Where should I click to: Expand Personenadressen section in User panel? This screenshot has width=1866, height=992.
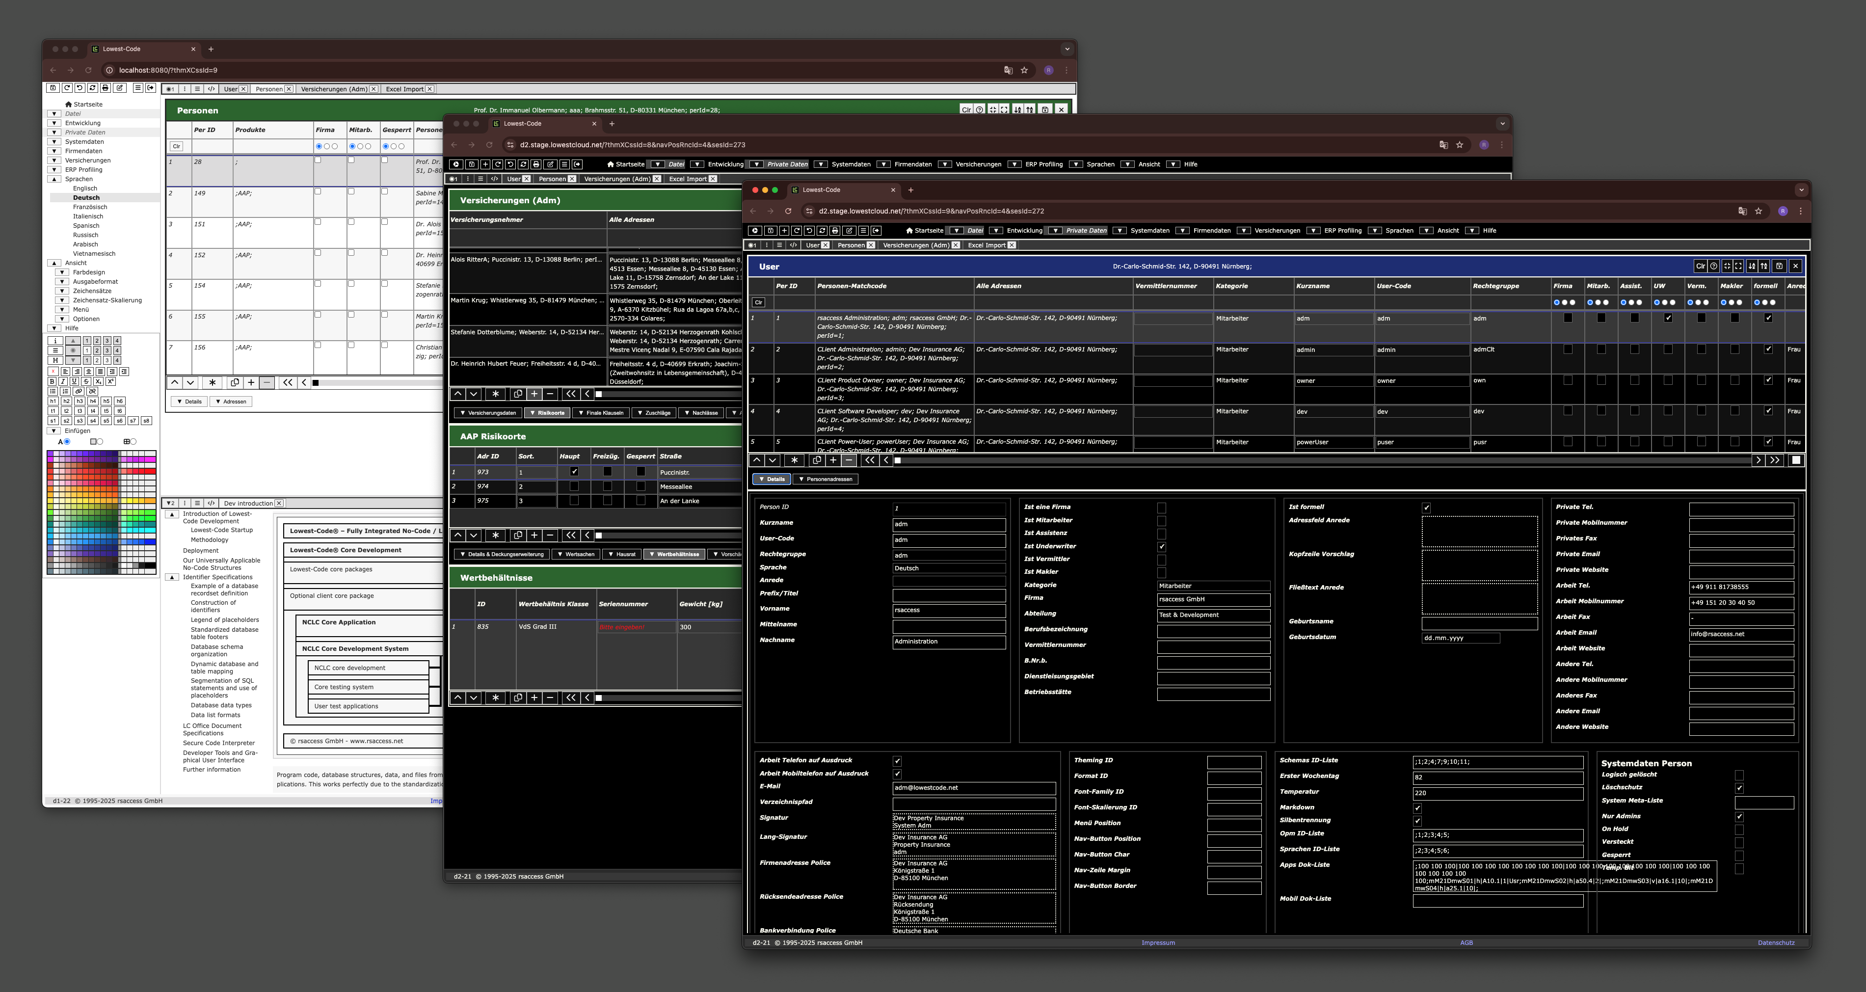pyautogui.click(x=826, y=479)
